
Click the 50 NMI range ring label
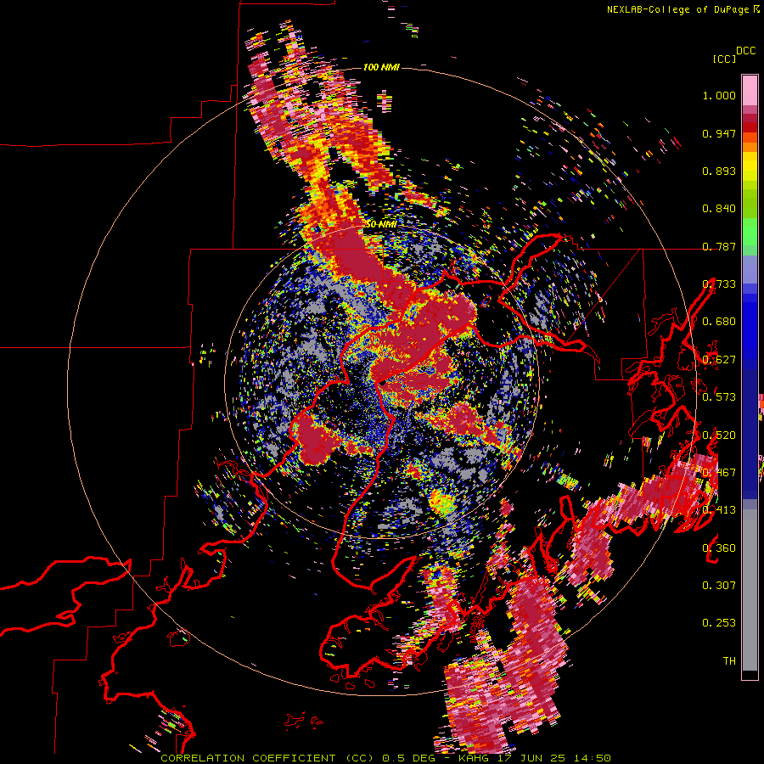[381, 224]
